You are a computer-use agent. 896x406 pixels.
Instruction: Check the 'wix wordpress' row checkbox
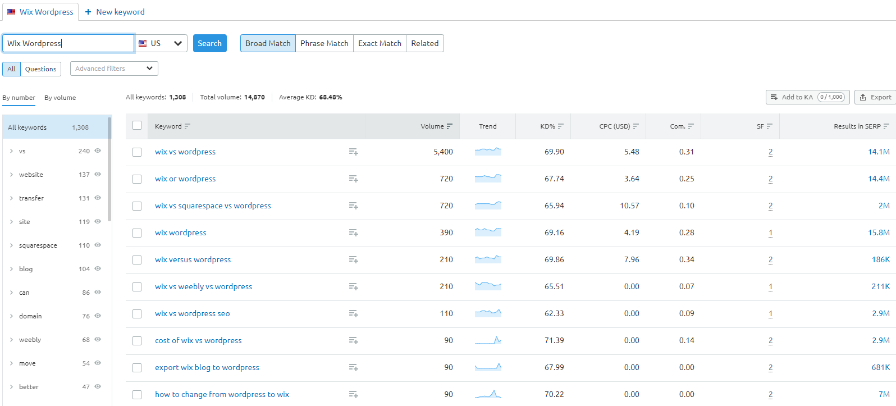pos(137,233)
